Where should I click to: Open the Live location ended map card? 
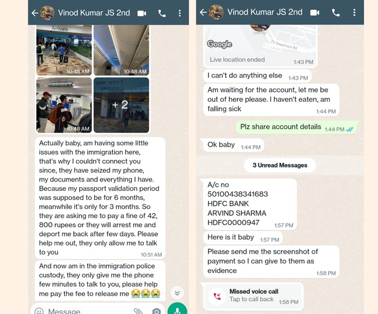(x=261, y=46)
